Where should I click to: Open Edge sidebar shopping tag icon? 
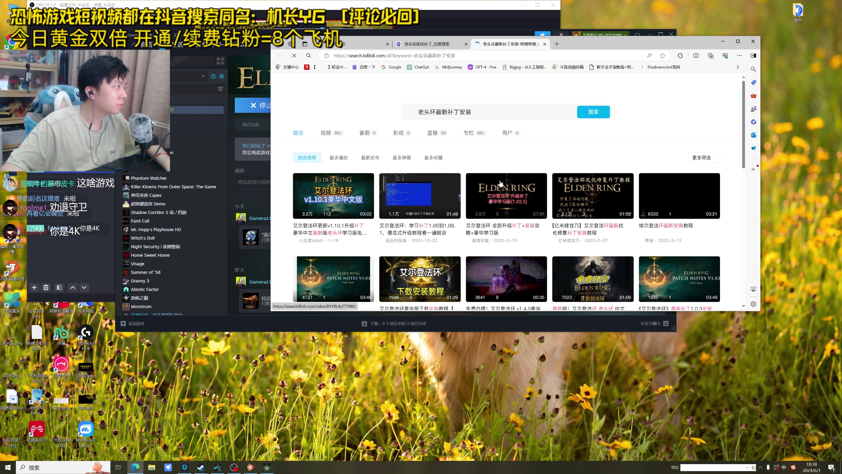click(753, 82)
